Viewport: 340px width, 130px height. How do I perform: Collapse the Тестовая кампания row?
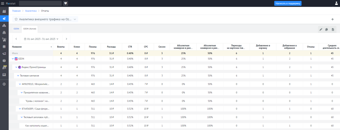coord(18,76)
